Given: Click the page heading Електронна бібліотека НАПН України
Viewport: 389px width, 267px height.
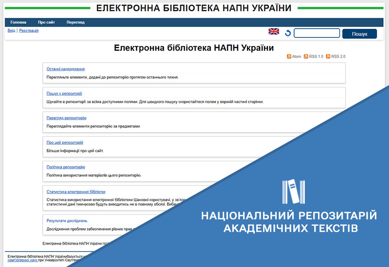Looking at the screenshot, I should [x=194, y=48].
